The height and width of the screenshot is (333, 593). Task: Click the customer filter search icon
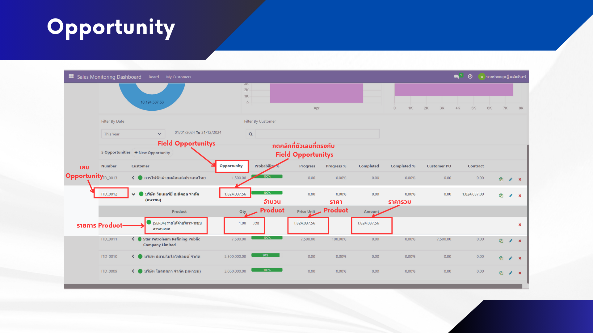click(250, 134)
